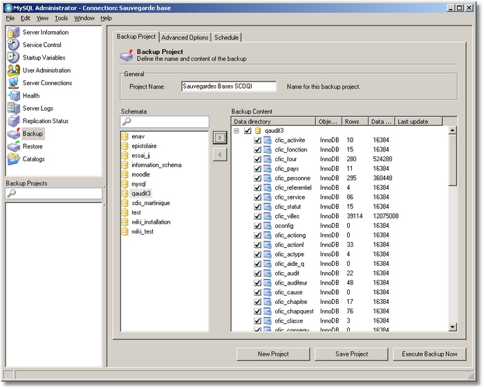Uncheck the cfic_fonction table checkbox
Viewport: 484px width, 389px height.
tap(257, 150)
